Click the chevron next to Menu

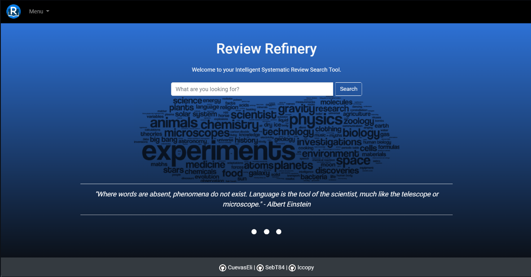click(48, 11)
